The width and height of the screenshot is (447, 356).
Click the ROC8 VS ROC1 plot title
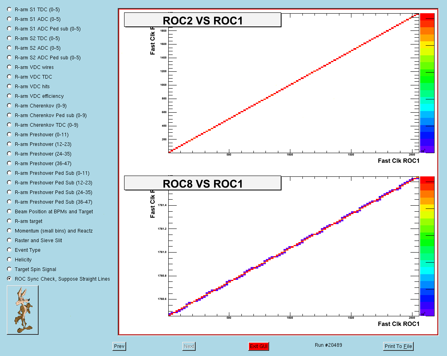203,183
